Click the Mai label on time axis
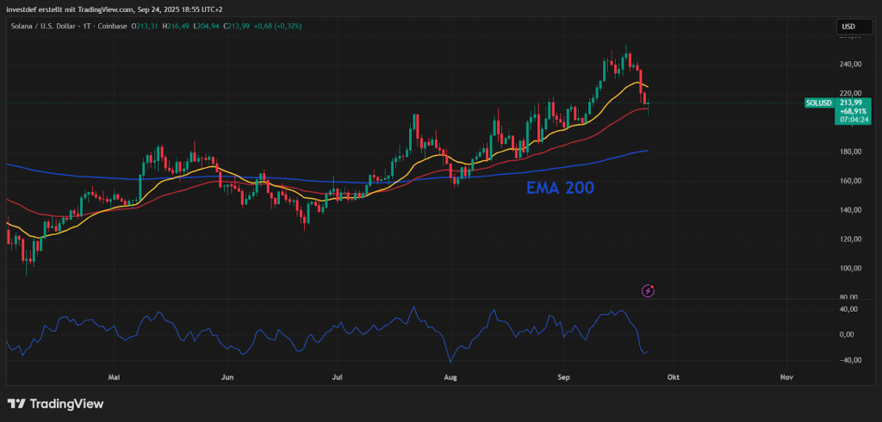This screenshot has height=422, width=882. 113,377
